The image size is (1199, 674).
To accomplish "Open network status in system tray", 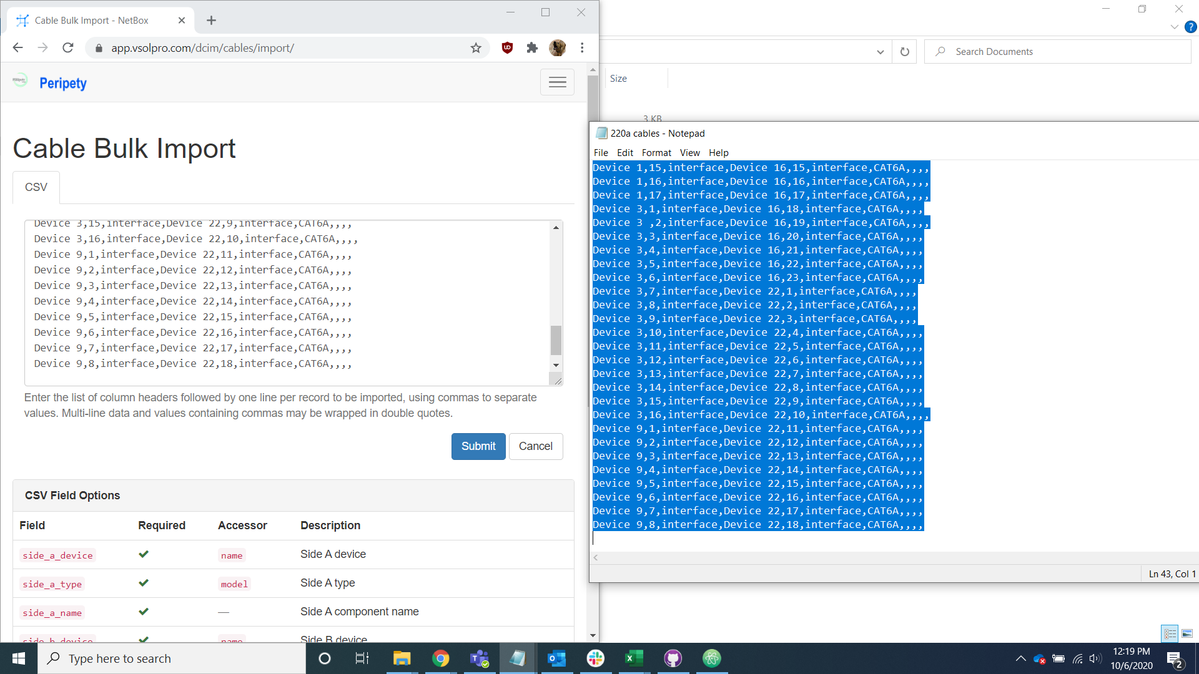I will tap(1077, 658).
